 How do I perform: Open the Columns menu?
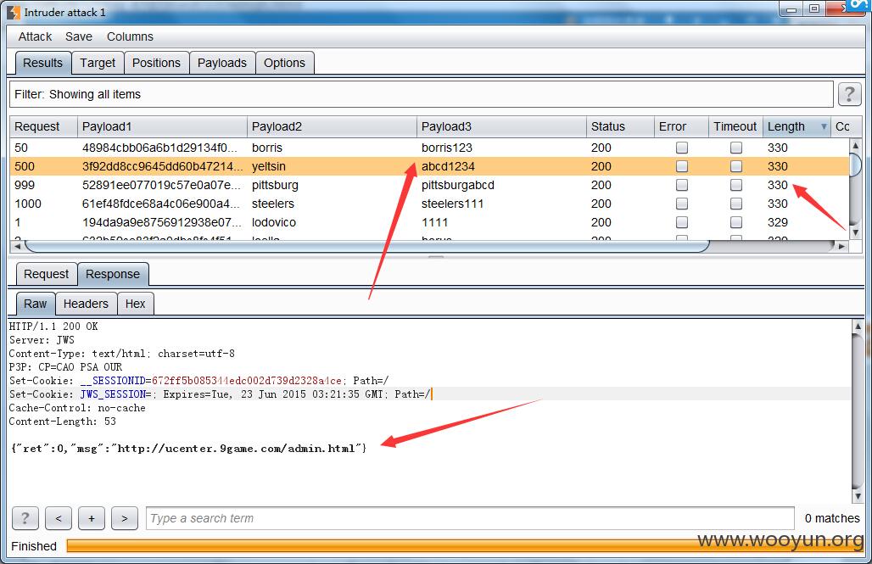[130, 36]
